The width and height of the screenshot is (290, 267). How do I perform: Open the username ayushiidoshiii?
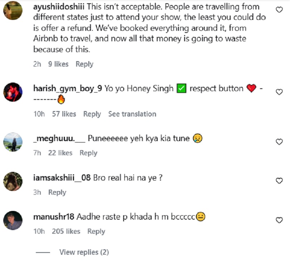tap(60, 7)
